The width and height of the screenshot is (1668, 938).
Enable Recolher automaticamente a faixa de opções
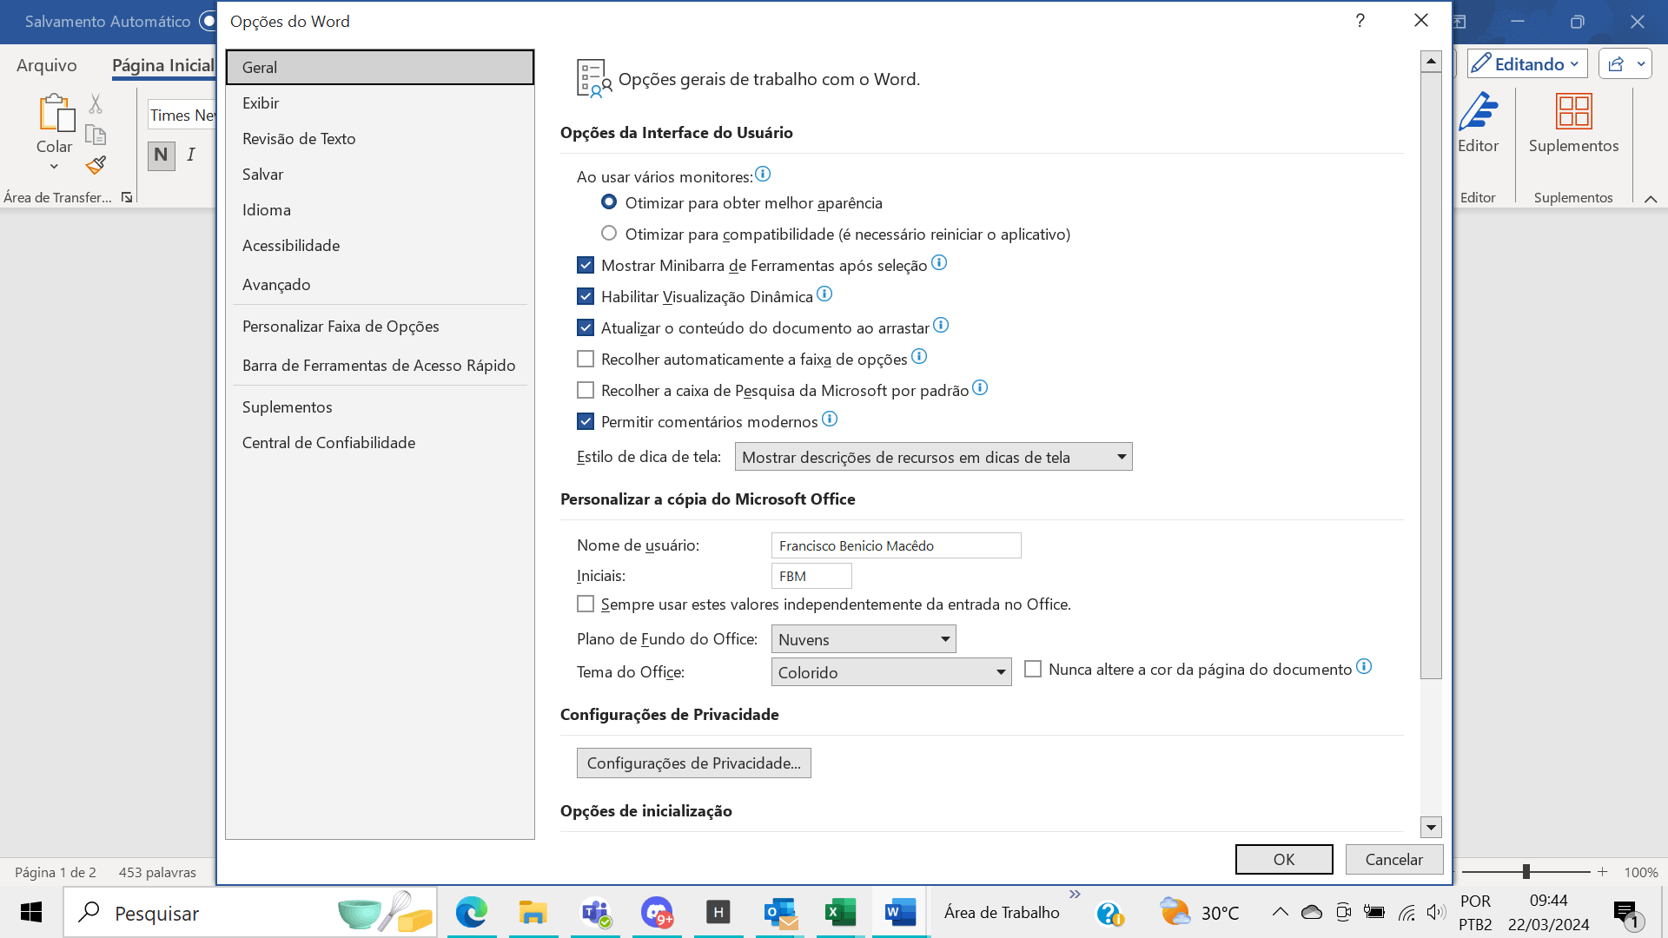[x=586, y=359]
